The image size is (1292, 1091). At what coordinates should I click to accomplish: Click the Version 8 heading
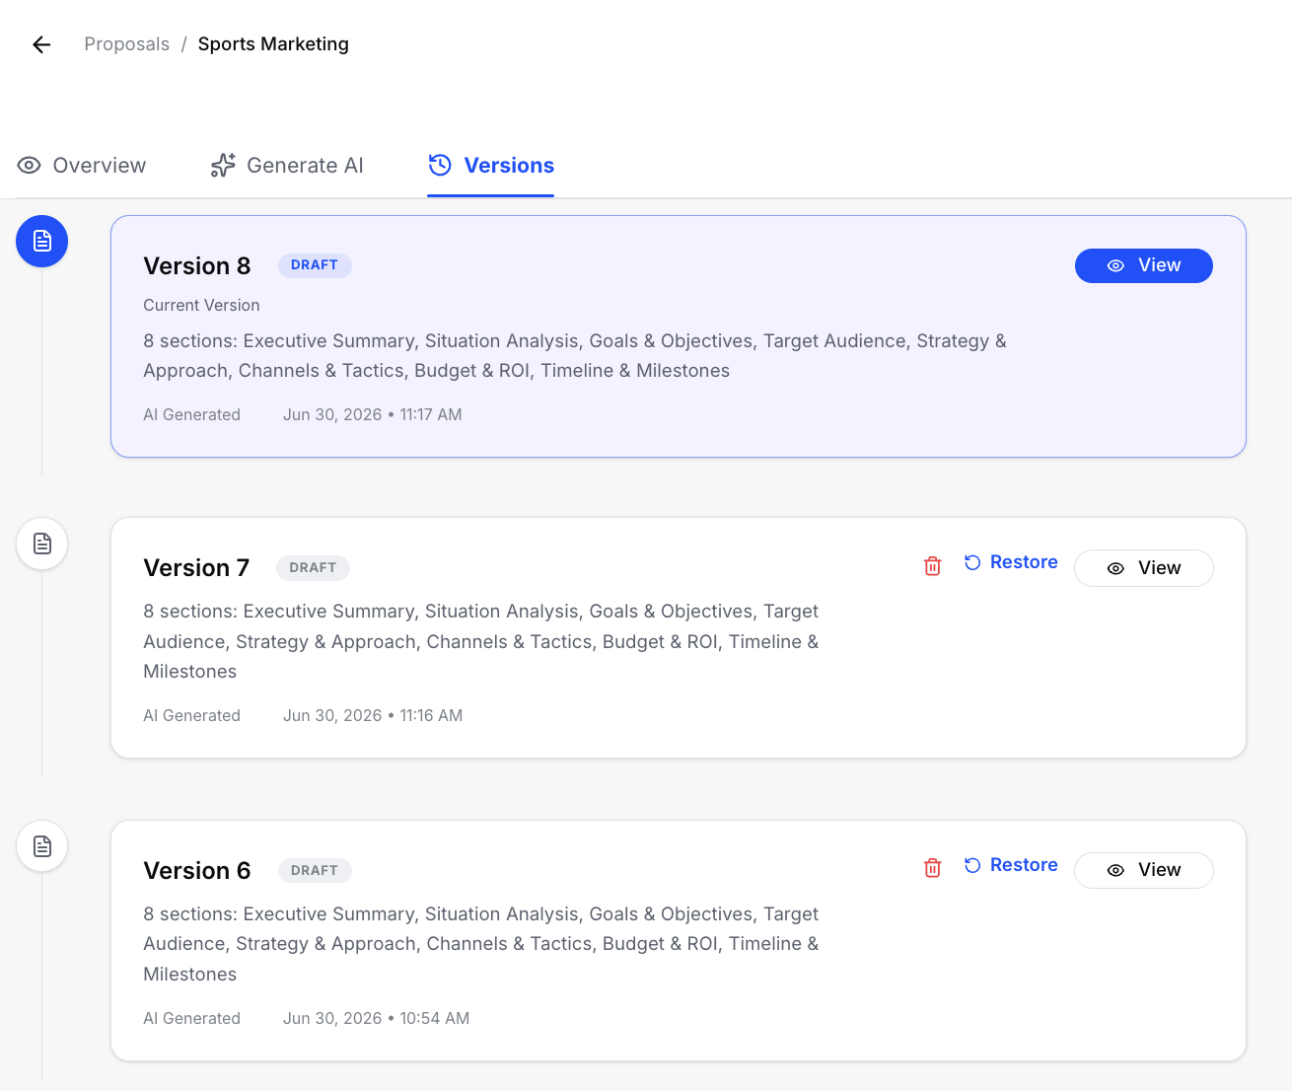[x=197, y=266]
